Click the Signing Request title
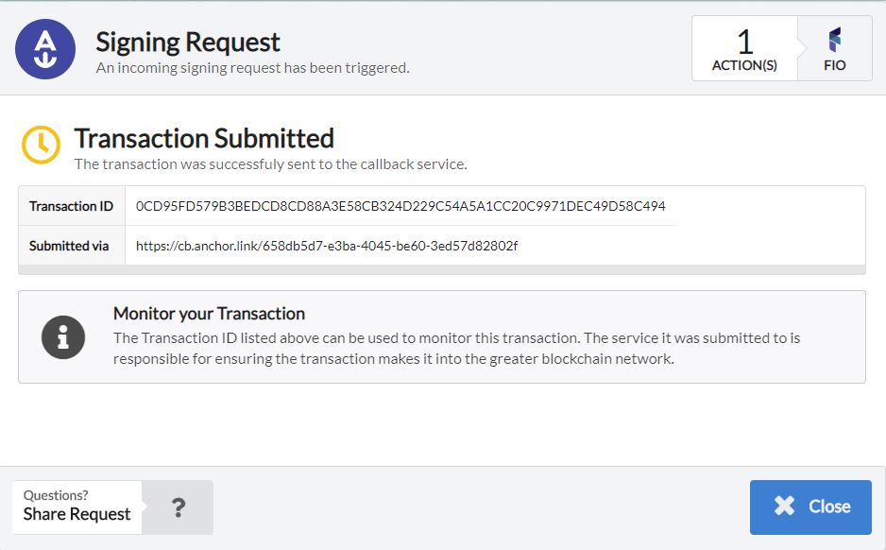Image resolution: width=886 pixels, height=550 pixels. [x=188, y=42]
